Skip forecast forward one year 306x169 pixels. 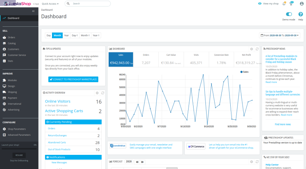pyautogui.click(x=143, y=162)
